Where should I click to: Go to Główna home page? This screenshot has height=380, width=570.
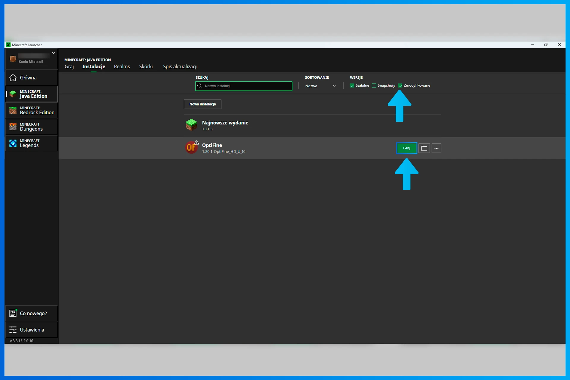(28, 78)
